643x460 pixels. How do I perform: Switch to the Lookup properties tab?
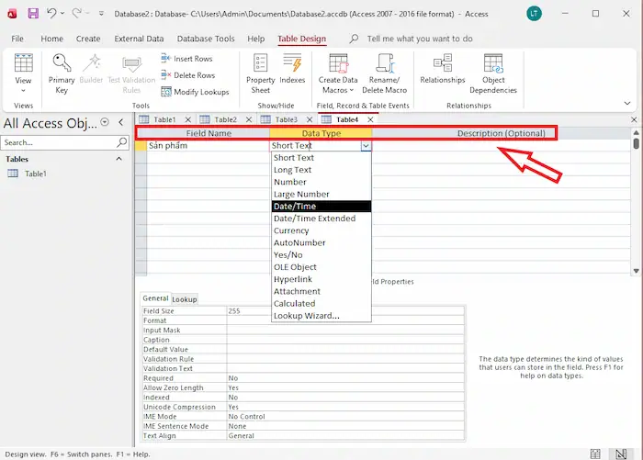(185, 299)
